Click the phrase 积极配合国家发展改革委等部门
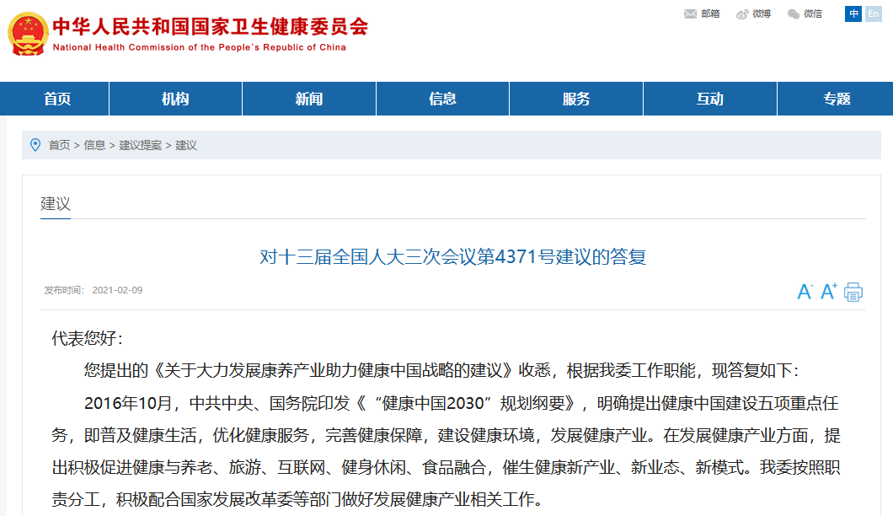The height and width of the screenshot is (516, 893). point(221,499)
